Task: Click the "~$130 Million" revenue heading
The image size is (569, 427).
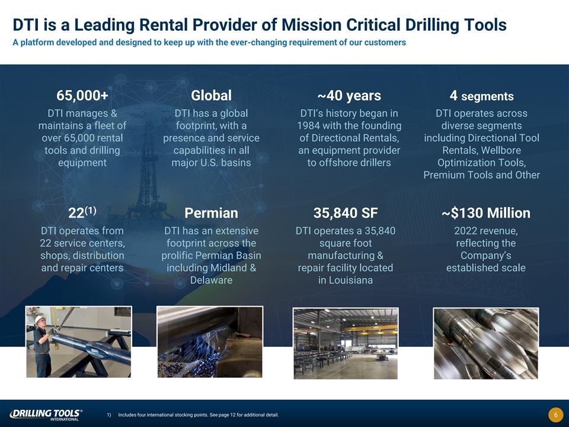Action: click(485, 213)
